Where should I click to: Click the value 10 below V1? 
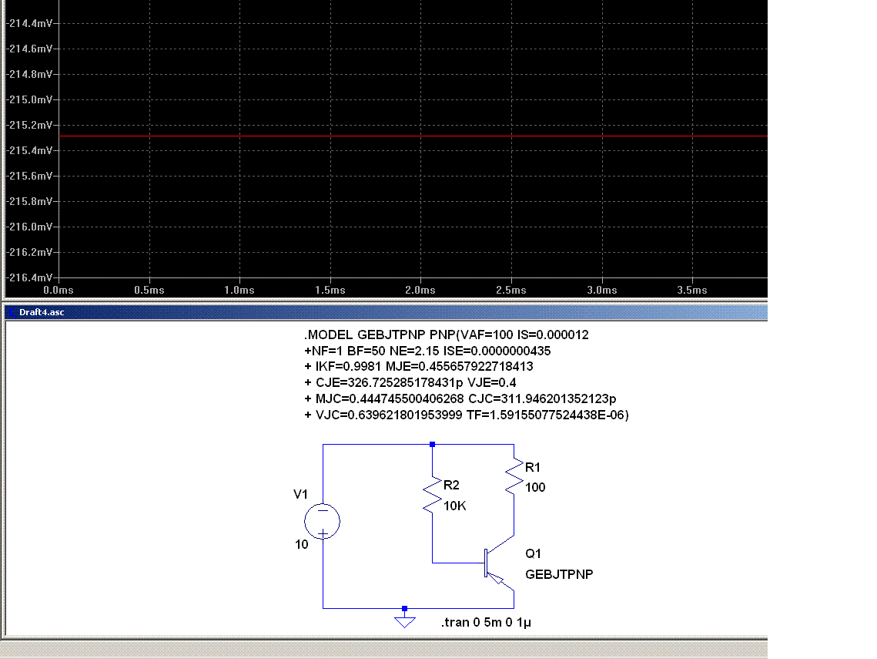[x=302, y=544]
